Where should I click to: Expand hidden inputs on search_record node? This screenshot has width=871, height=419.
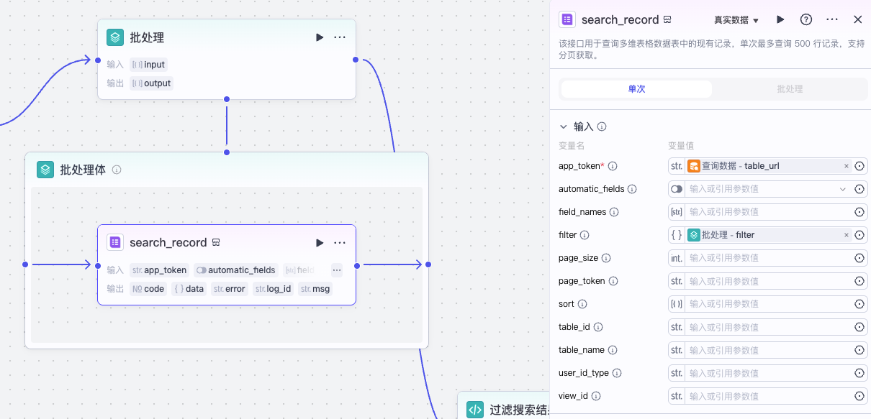coord(336,270)
